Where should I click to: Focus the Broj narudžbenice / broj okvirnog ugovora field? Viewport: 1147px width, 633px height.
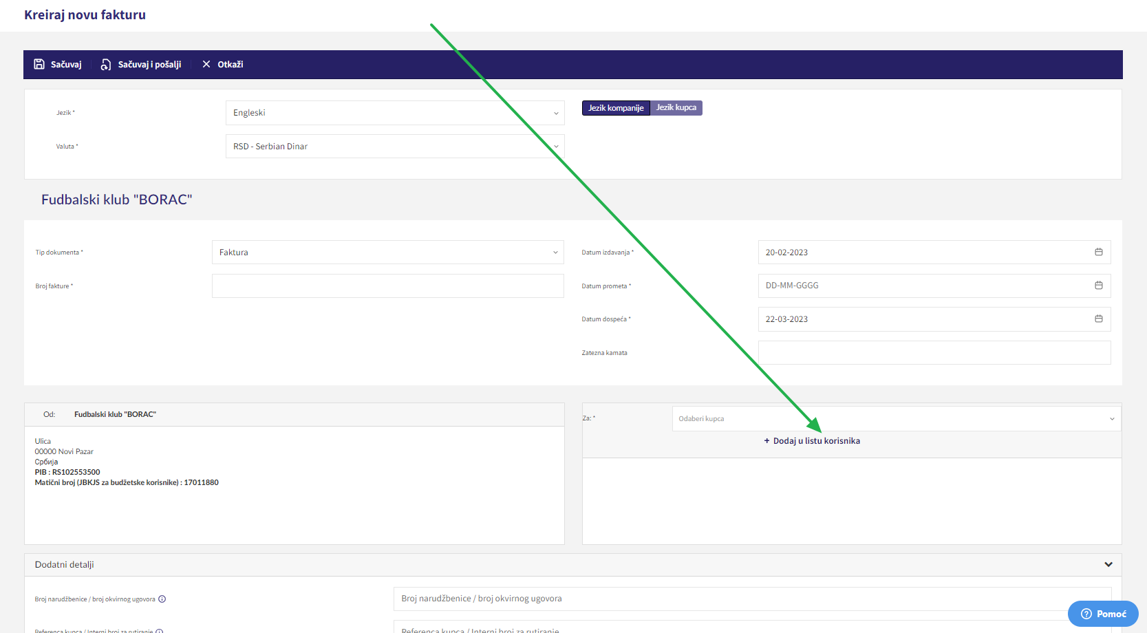[x=753, y=599]
